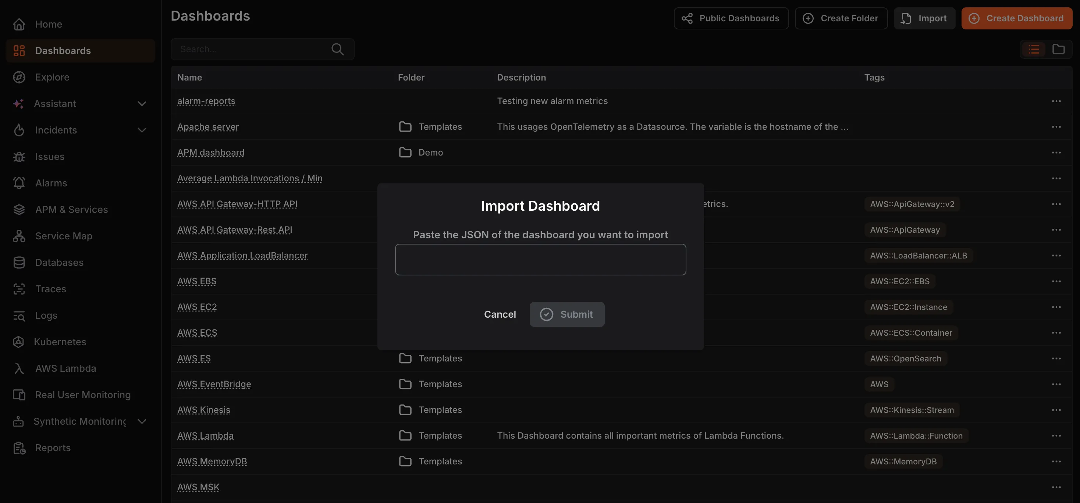This screenshot has width=1080, height=503.
Task: Click the Kubernetes icon
Action: (x=18, y=342)
